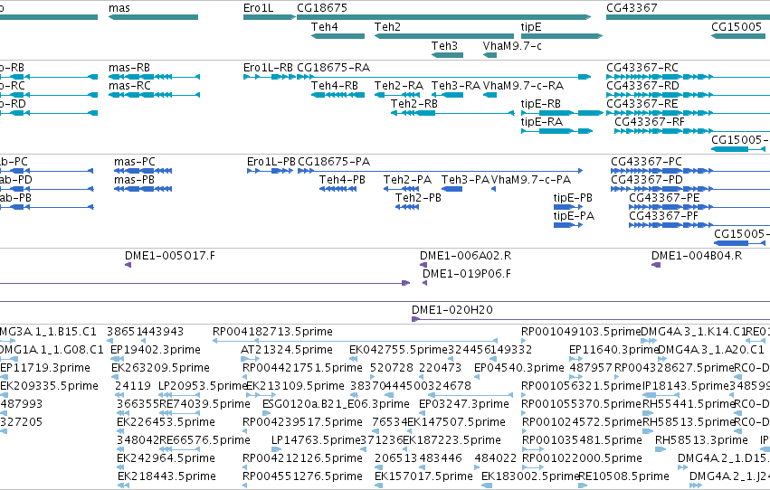Screen dimensions: 770x490
Task: Click the LP14763.5prime EST label
Action: (317, 441)
